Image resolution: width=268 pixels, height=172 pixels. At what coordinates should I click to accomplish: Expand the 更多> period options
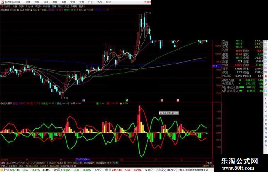point(82,6)
